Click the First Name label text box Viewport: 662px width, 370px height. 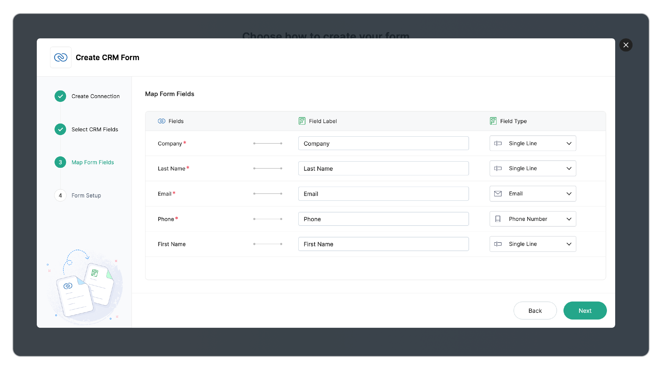point(383,244)
